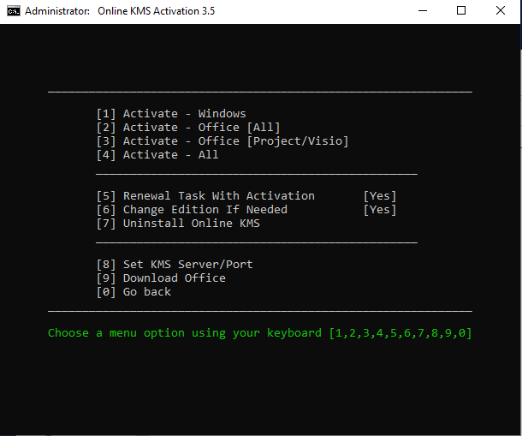Click '[6] Change Edition If Needed' label
The height and width of the screenshot is (436, 522).
[192, 210]
